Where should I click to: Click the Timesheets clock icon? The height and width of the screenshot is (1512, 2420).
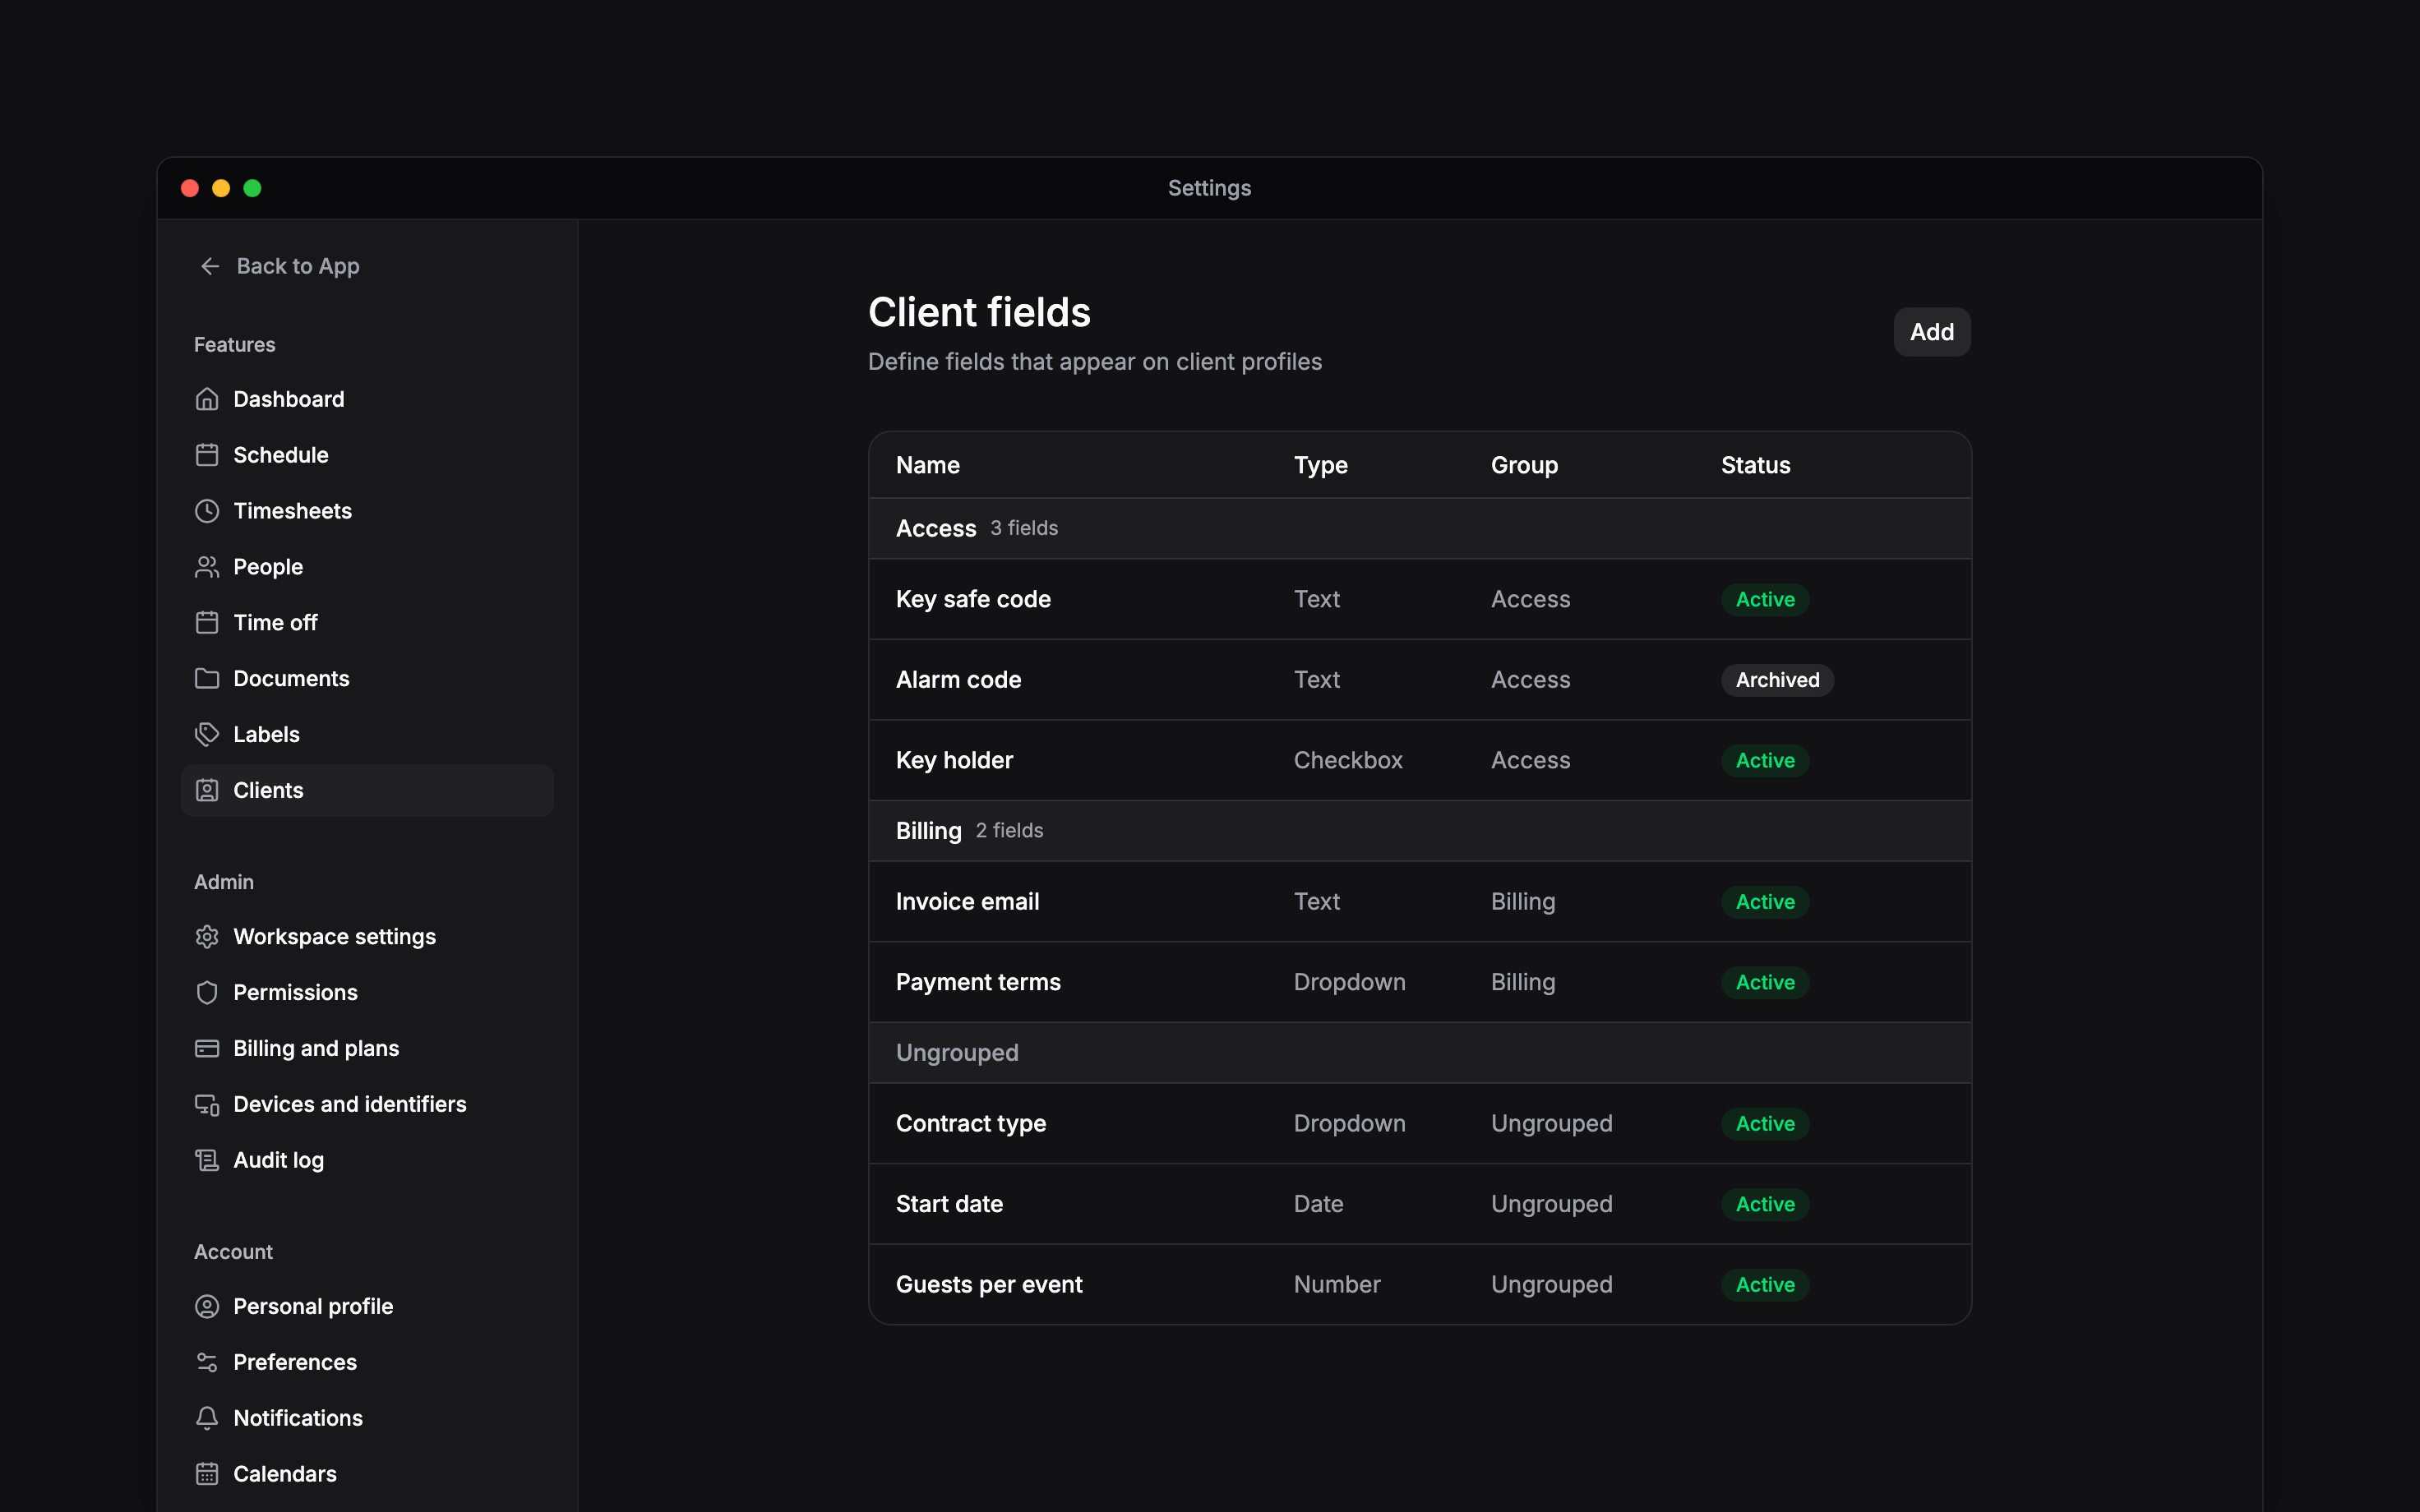[x=207, y=511]
